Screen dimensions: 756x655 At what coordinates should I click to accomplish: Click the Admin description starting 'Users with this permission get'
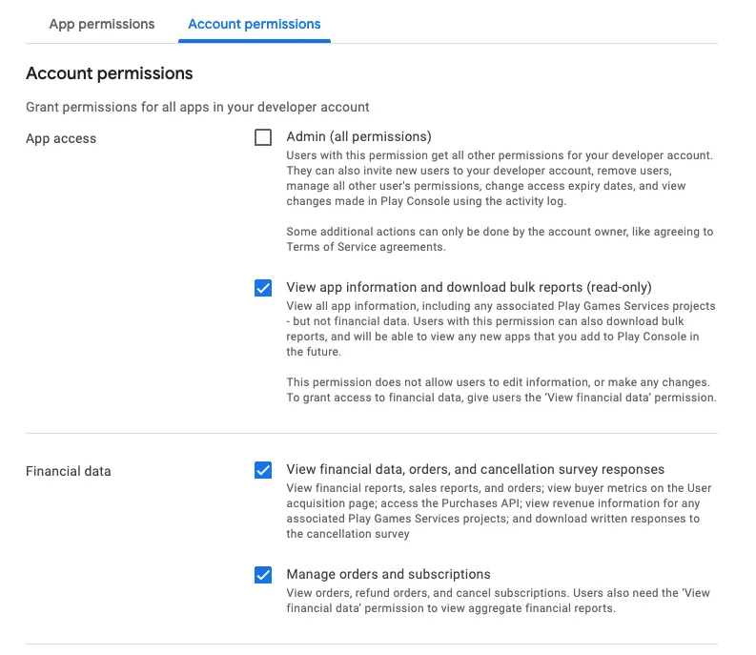[500, 177]
